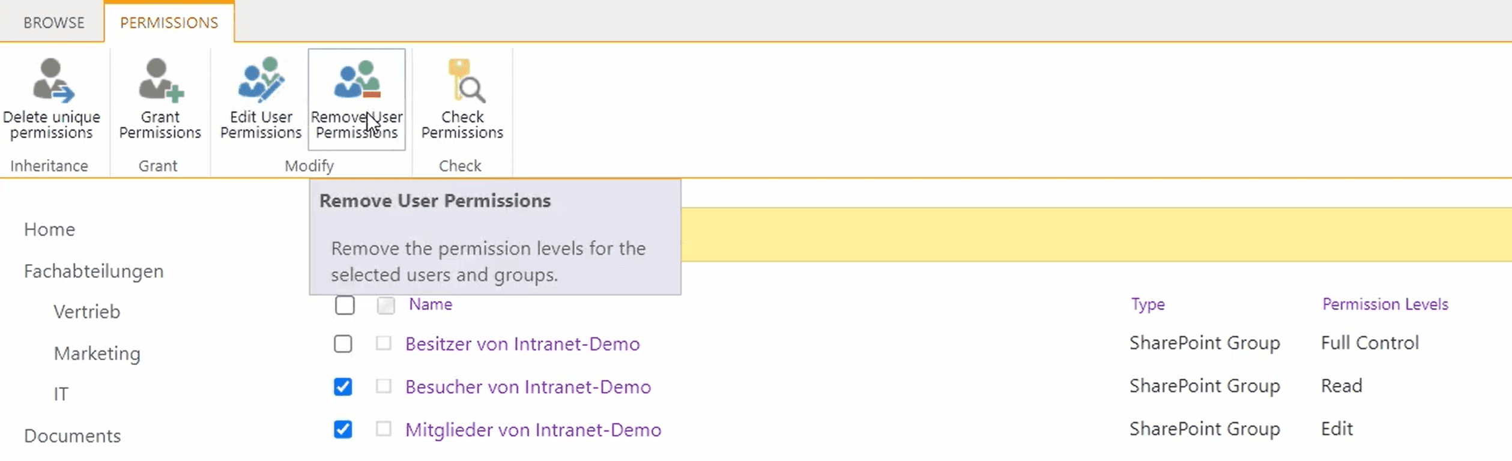Viewport: 1512px width, 461px height.
Task: Select the Edit User Permissions icon
Action: pyautogui.click(x=259, y=81)
